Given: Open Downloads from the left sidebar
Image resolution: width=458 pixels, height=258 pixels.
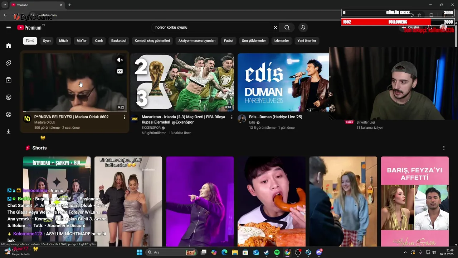Looking at the screenshot, I should pos(9,132).
